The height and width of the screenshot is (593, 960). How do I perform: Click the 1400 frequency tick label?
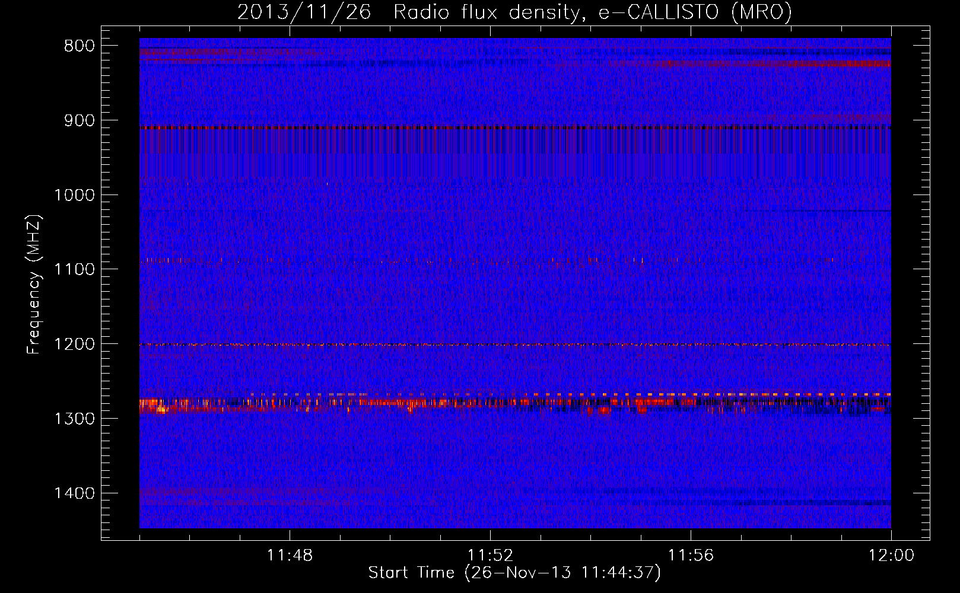point(74,493)
